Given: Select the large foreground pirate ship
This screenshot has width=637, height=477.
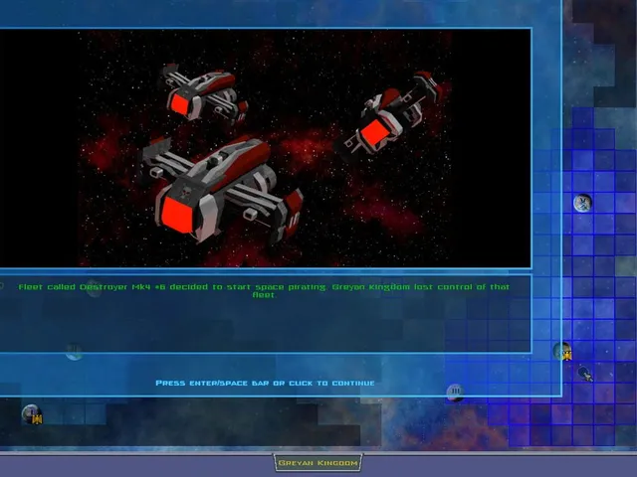Looking at the screenshot, I should point(221,189).
